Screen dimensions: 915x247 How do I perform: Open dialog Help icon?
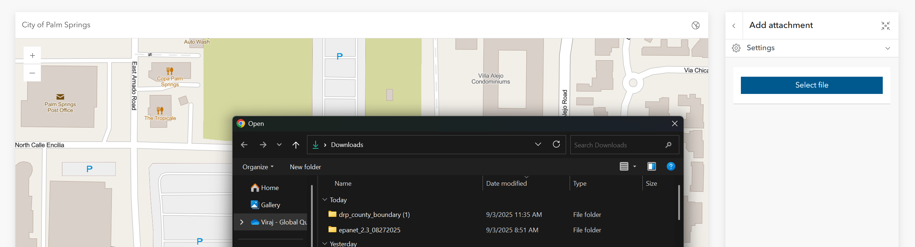(x=671, y=166)
